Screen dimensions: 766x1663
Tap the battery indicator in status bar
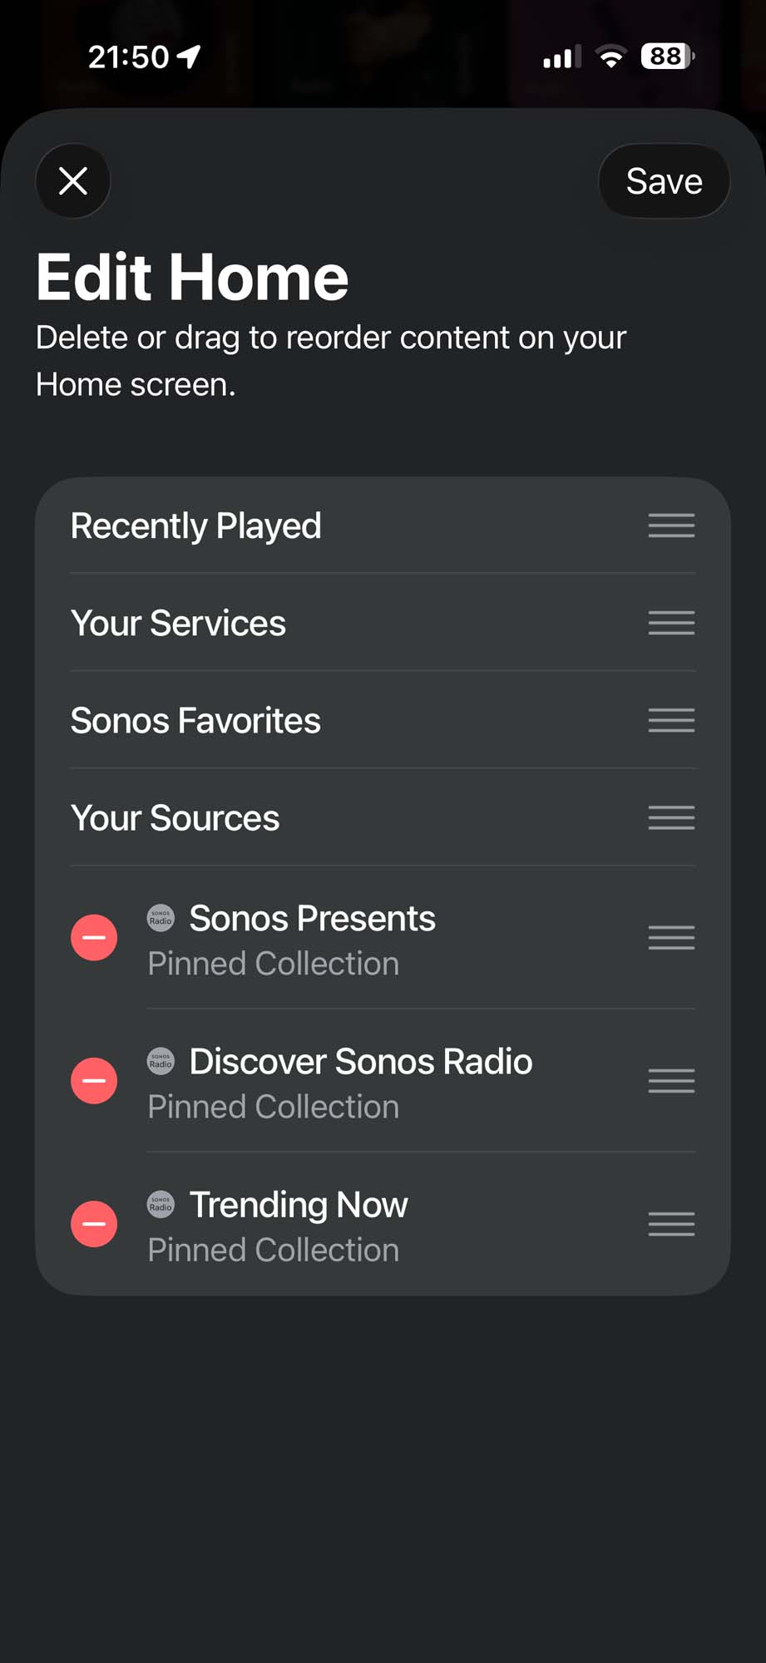[x=667, y=56]
